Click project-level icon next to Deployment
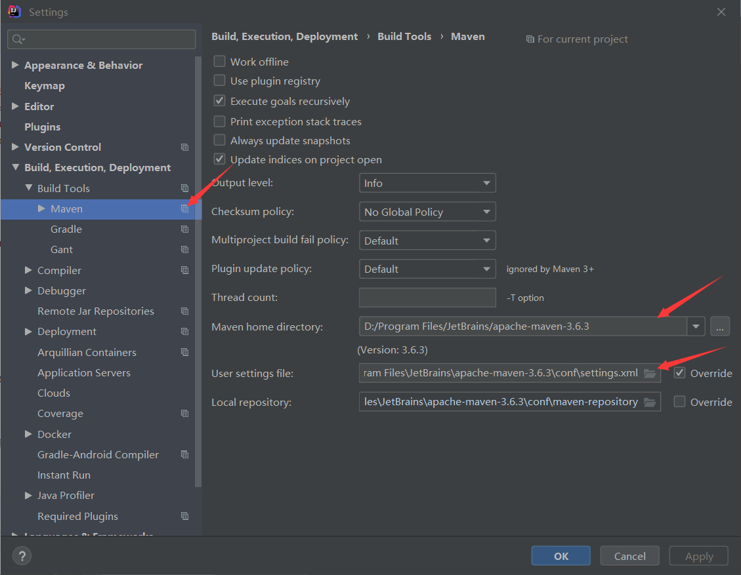The height and width of the screenshot is (575, 741). click(x=185, y=331)
